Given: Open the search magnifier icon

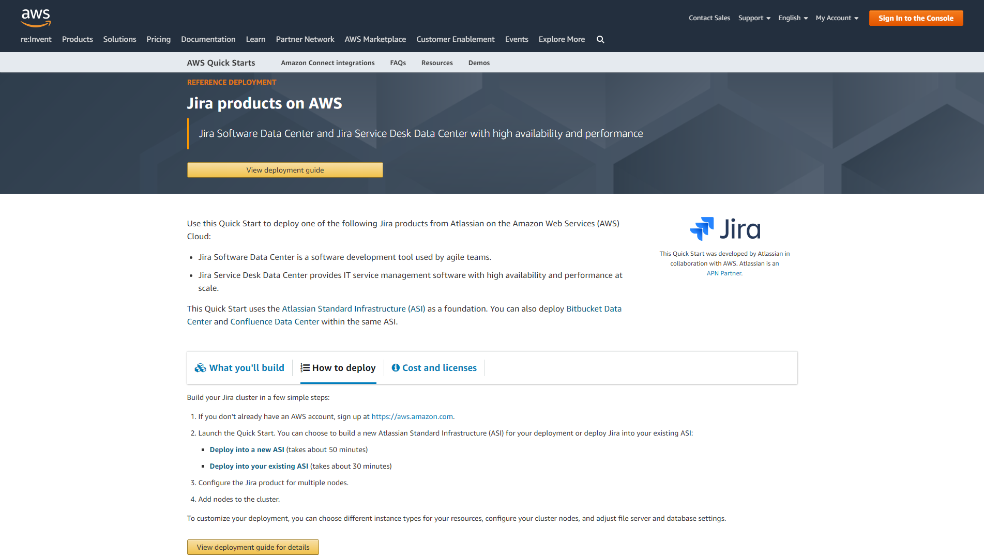Looking at the screenshot, I should 600,39.
